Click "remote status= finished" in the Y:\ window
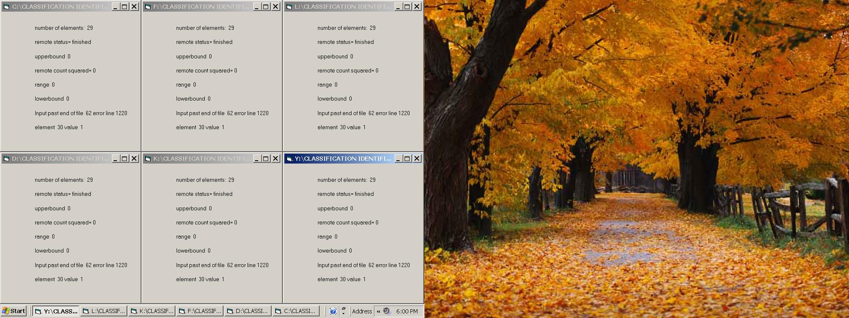Viewport: 849px width, 318px height. coord(346,194)
